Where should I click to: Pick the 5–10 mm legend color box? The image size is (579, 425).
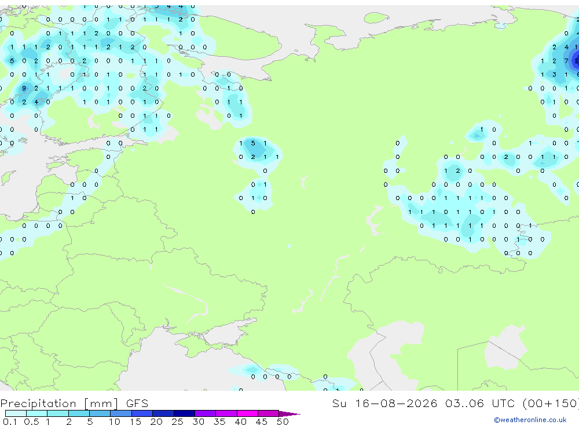tap(100, 413)
